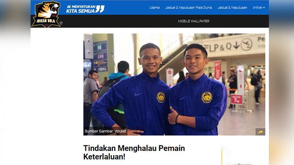Open the two players article photo
Screen dimensions: 294x165
174,84
